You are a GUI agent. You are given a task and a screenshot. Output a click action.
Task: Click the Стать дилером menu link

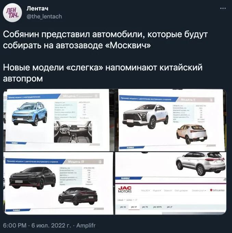181,191
